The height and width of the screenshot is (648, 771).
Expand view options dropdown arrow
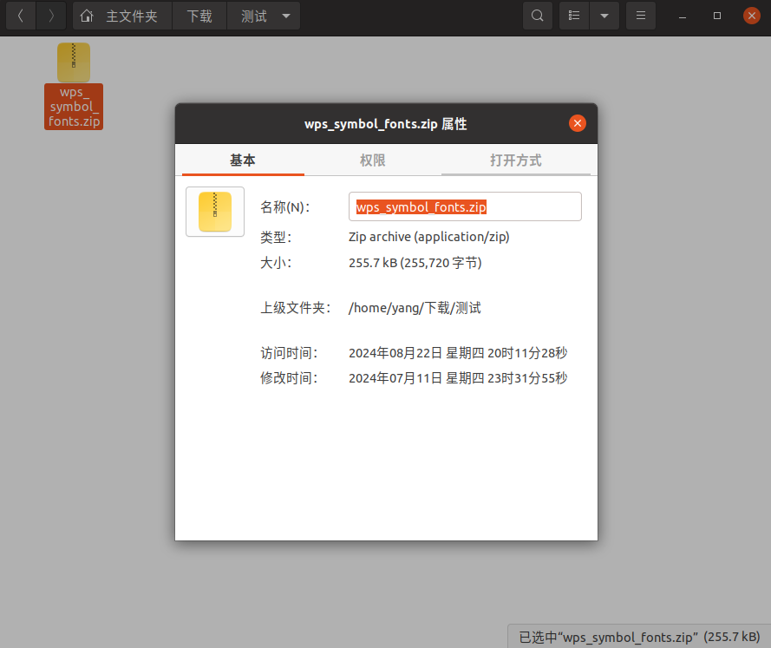[604, 16]
